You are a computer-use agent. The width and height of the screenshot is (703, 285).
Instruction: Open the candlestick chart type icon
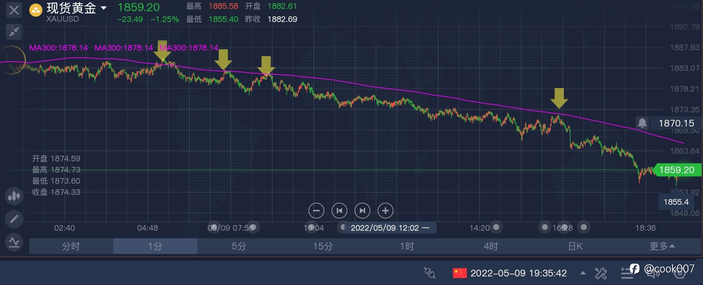point(14,196)
